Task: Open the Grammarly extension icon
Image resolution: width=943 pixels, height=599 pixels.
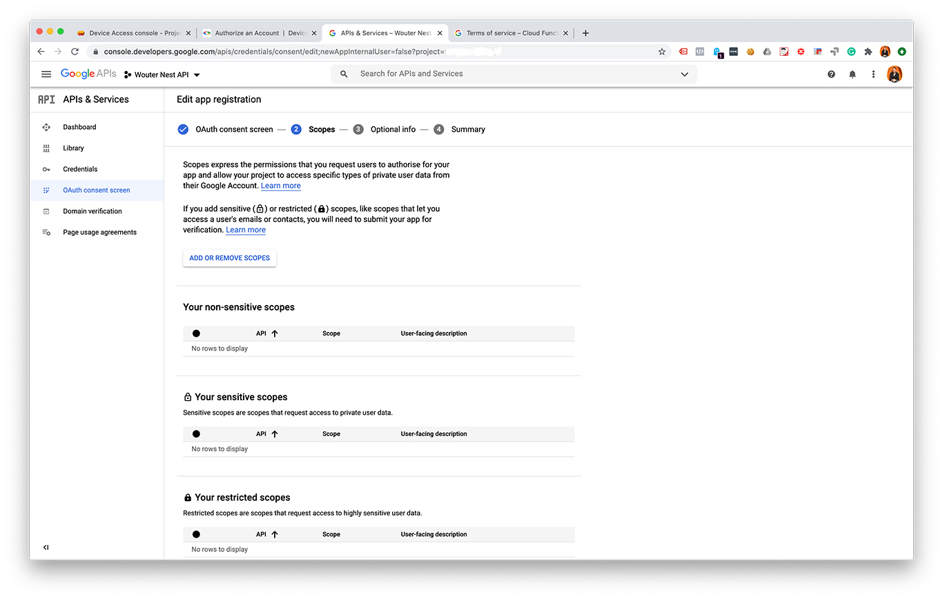Action: click(x=852, y=52)
